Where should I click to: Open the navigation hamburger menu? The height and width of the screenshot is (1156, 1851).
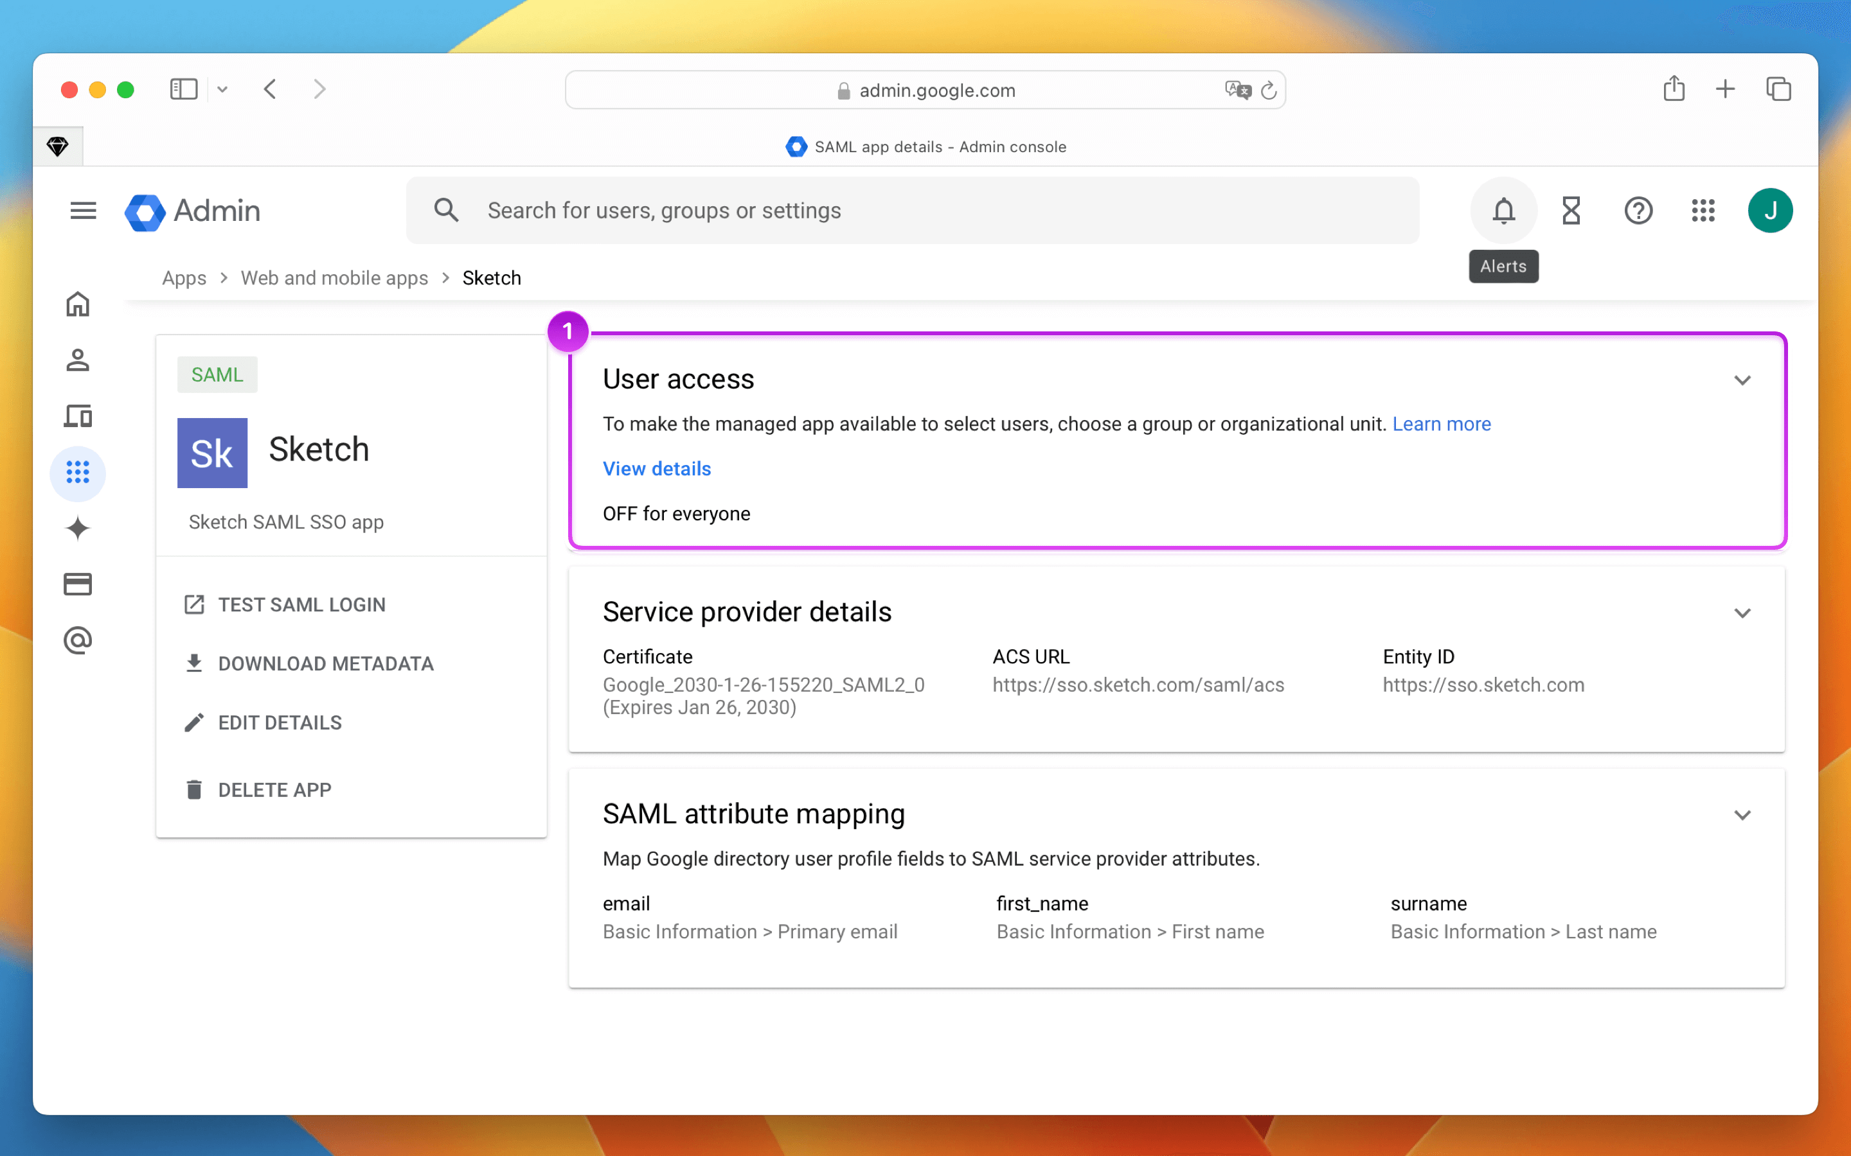[x=83, y=210]
